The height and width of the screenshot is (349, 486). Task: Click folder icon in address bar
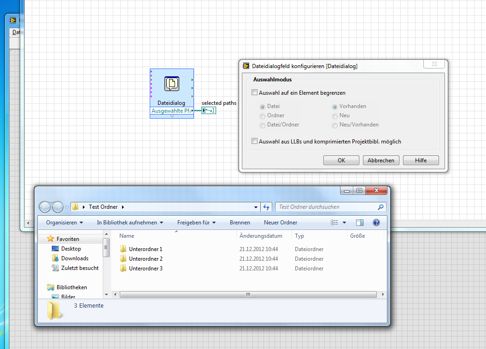[x=75, y=206]
